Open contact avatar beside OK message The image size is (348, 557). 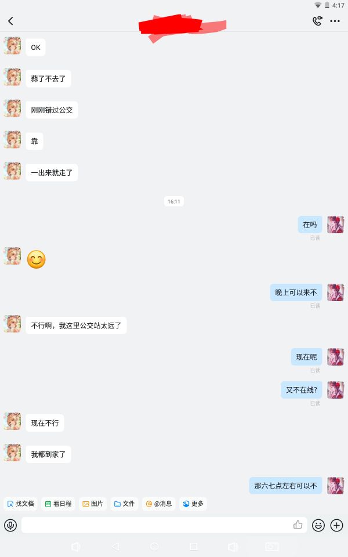point(12,46)
